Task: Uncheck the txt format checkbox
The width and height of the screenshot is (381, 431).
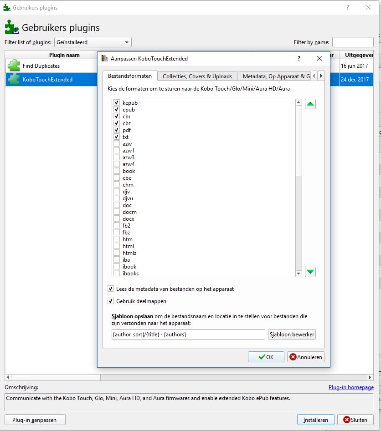Action: pos(117,137)
